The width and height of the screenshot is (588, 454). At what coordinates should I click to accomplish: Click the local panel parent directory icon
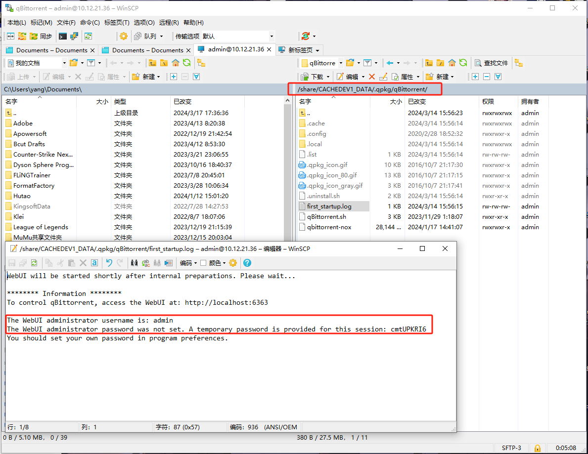point(153,63)
